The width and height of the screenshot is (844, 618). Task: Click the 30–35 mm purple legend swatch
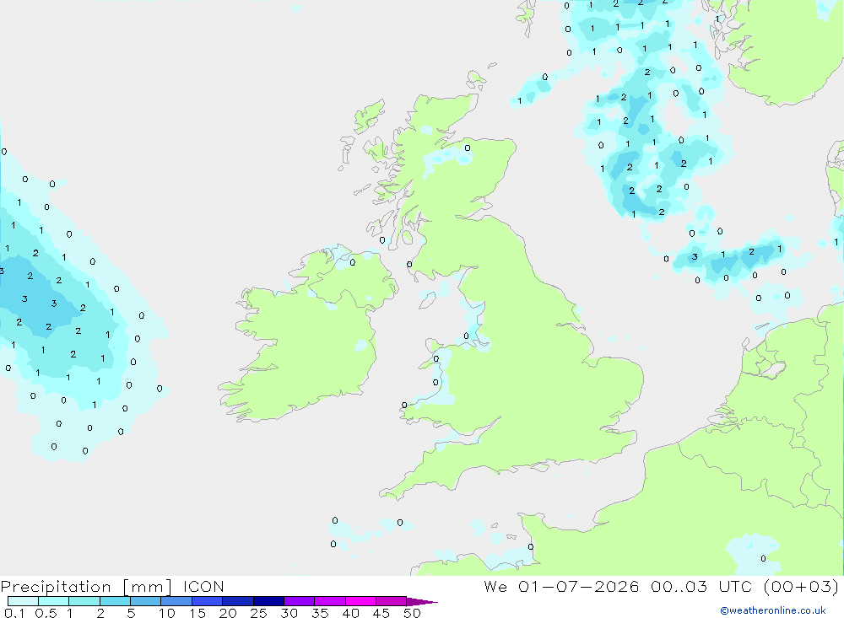click(300, 601)
